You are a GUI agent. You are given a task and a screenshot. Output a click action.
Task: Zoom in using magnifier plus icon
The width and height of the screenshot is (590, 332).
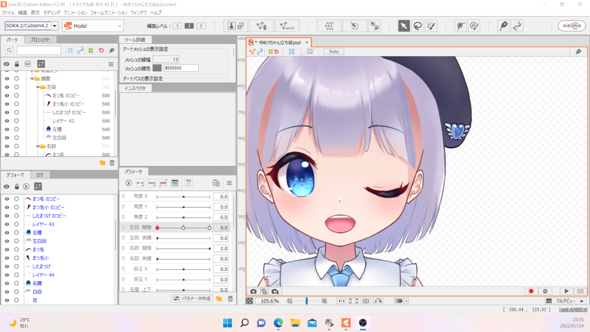pyautogui.click(x=324, y=301)
